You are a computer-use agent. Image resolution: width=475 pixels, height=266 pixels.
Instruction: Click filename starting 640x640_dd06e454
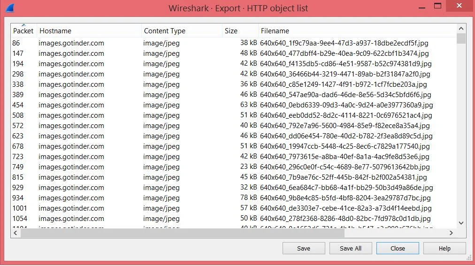[346, 136]
